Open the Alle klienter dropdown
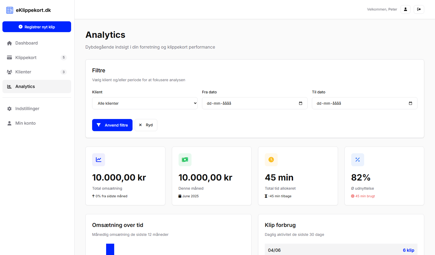Image resolution: width=435 pixels, height=255 pixels. [x=145, y=103]
